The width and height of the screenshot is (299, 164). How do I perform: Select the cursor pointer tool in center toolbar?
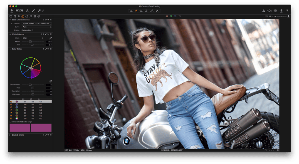pos(131,11)
